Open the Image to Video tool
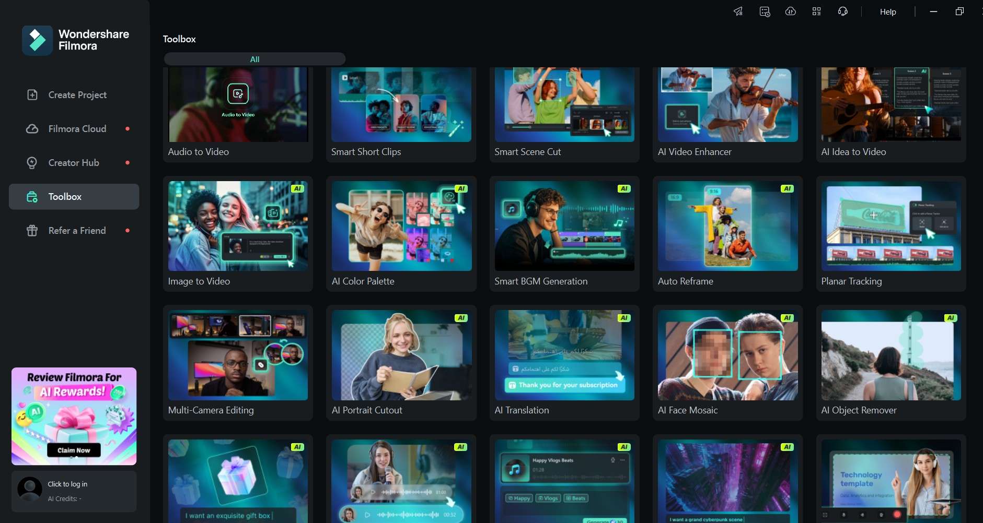The height and width of the screenshot is (523, 983). point(238,234)
